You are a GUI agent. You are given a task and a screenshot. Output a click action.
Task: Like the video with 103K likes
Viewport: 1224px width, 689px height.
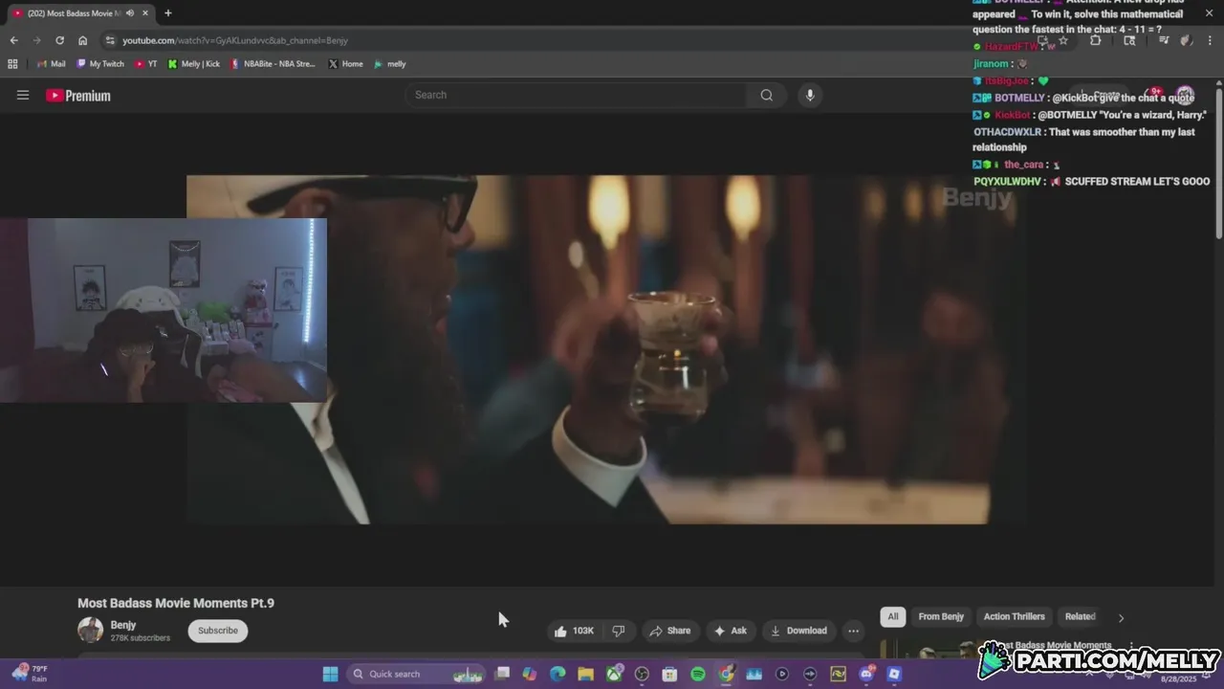click(574, 631)
